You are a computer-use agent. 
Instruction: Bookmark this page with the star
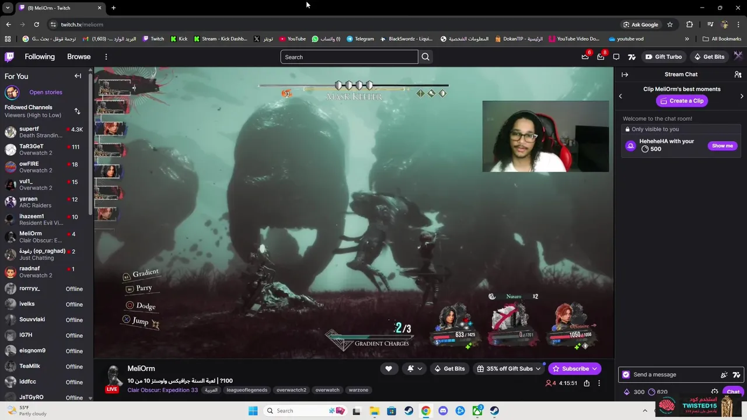click(x=670, y=24)
